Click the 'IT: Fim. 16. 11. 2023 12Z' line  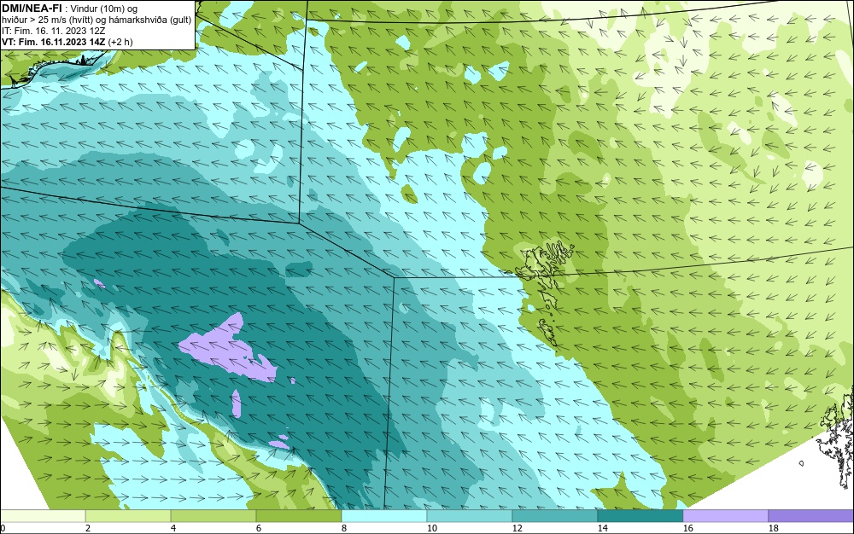[x=53, y=31]
